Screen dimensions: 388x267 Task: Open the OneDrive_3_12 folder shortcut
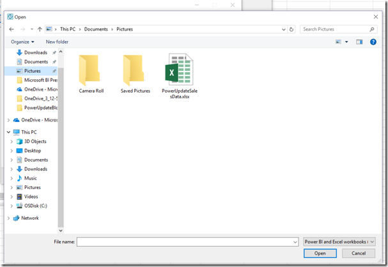click(x=36, y=98)
